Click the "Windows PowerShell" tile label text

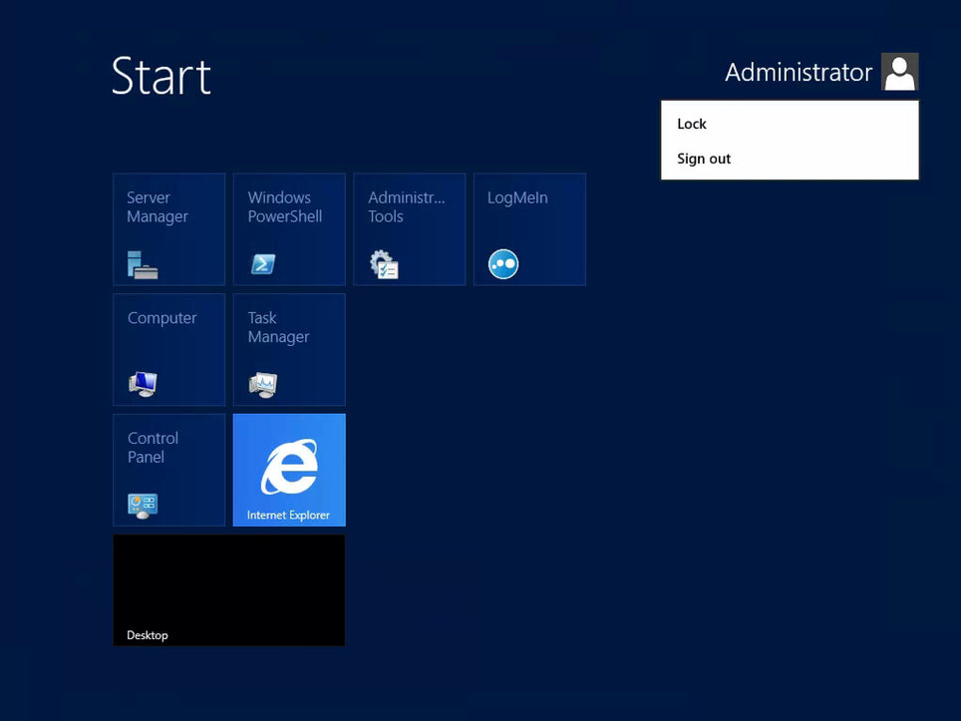[x=284, y=207]
